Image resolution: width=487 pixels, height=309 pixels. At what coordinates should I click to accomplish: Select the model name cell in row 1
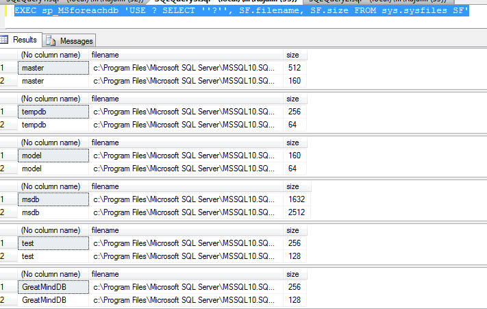[53, 156]
